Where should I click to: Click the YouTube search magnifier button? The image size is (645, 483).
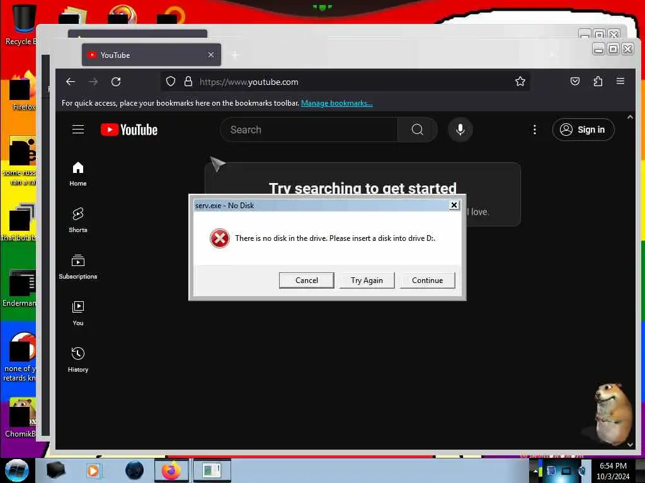(x=417, y=130)
